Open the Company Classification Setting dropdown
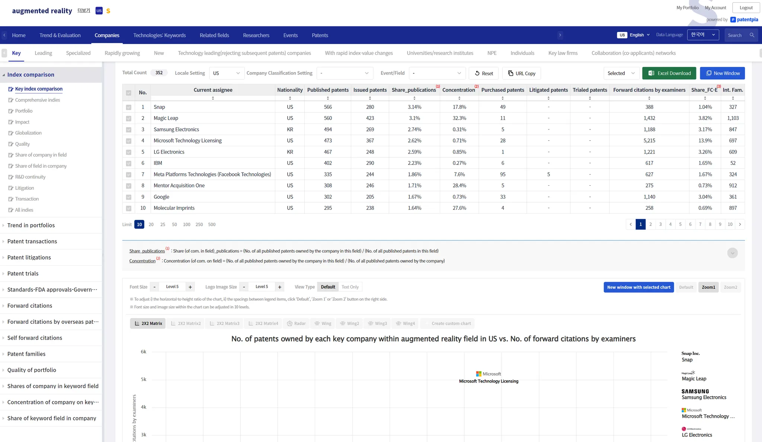Viewport: 762px width, 442px height. coord(344,73)
